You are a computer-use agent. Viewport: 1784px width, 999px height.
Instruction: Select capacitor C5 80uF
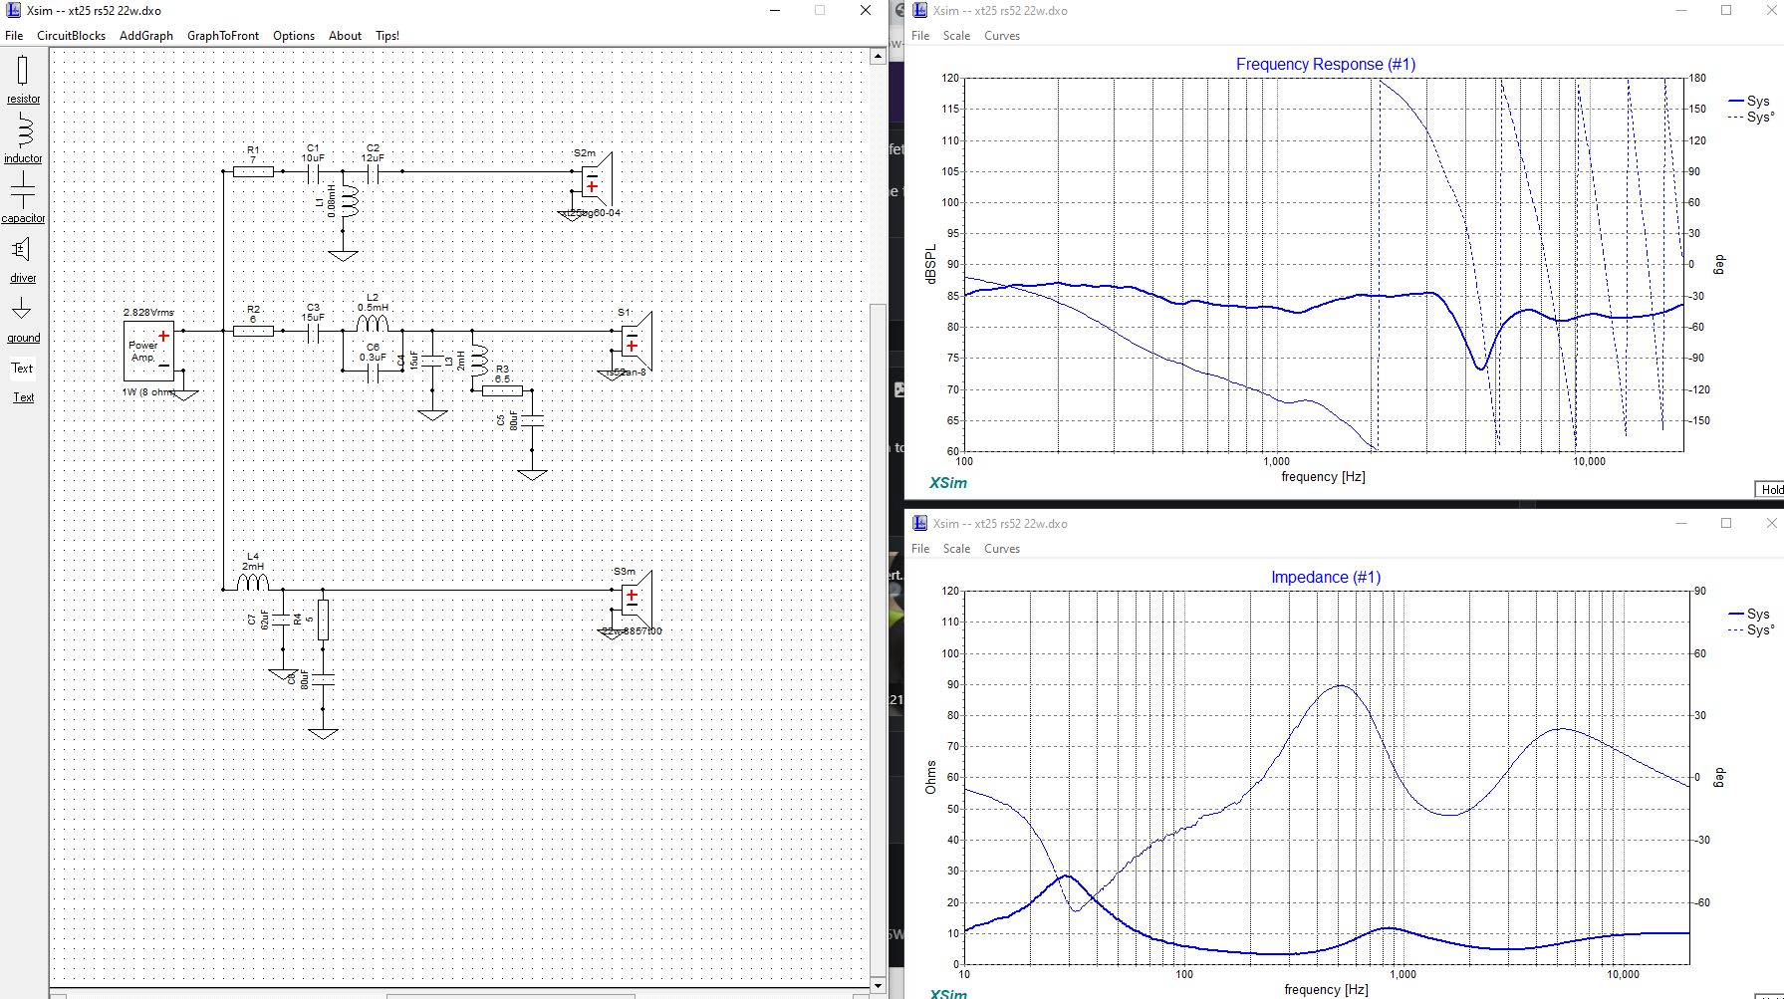tap(532, 420)
